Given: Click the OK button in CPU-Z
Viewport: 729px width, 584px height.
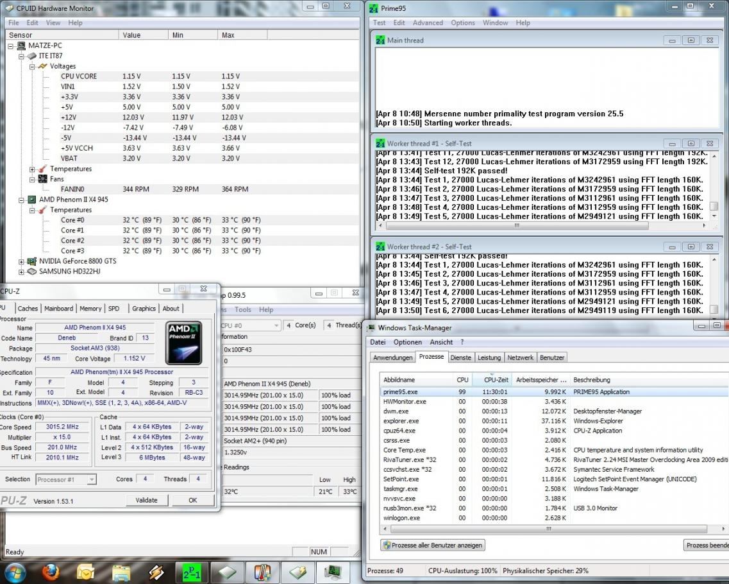Looking at the screenshot, I should click(193, 500).
